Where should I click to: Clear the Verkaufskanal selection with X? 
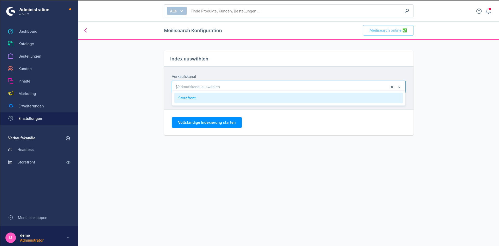[392, 87]
